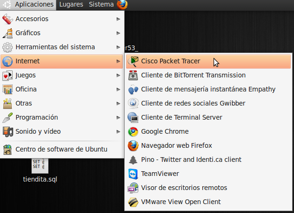The image size is (294, 213).
Task: Expand the Juegos submenu arrow
Action: point(119,76)
